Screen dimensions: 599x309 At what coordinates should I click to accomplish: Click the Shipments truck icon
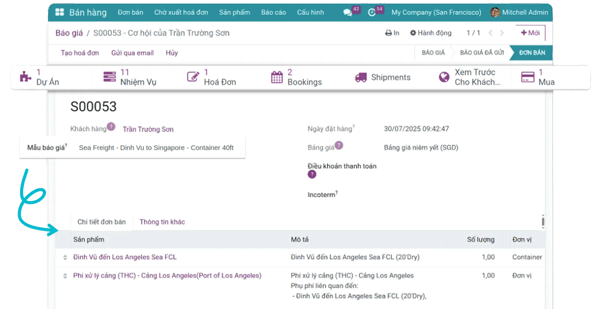point(361,77)
